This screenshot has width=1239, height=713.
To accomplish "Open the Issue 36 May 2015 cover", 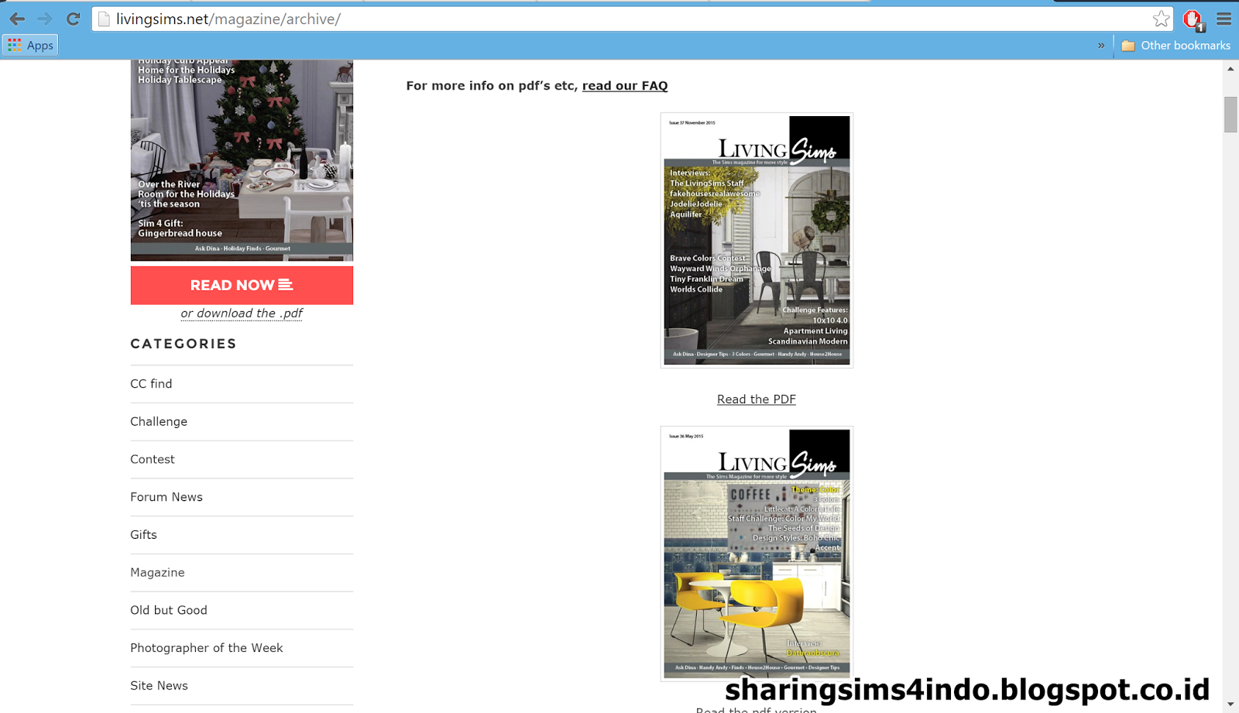I will click(x=757, y=554).
